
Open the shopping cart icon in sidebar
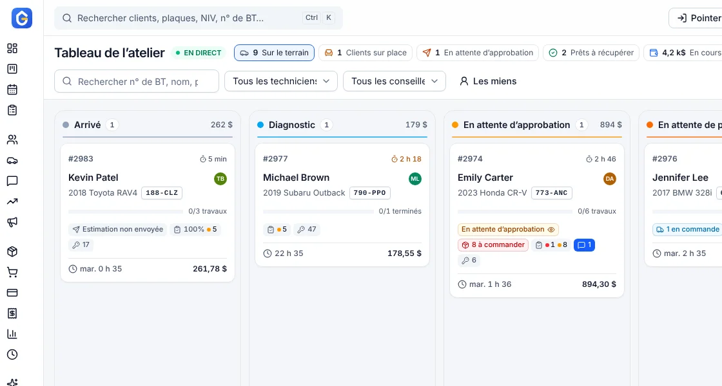point(12,272)
